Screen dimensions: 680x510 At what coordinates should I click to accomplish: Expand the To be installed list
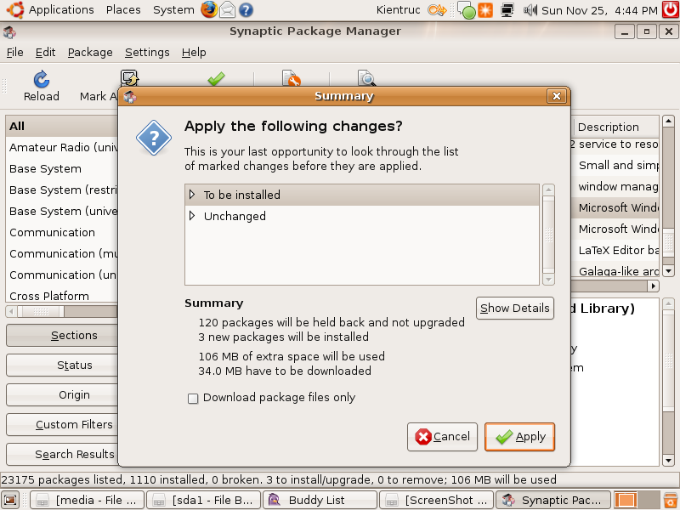point(192,195)
